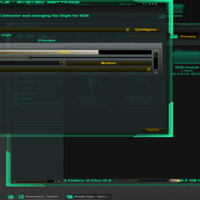Click the Configure... button for widget style
Image resolution: width=200 pixels, height=200 pixels.
(x=146, y=29)
